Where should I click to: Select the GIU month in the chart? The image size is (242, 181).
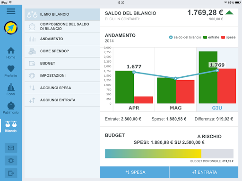tap(217, 108)
